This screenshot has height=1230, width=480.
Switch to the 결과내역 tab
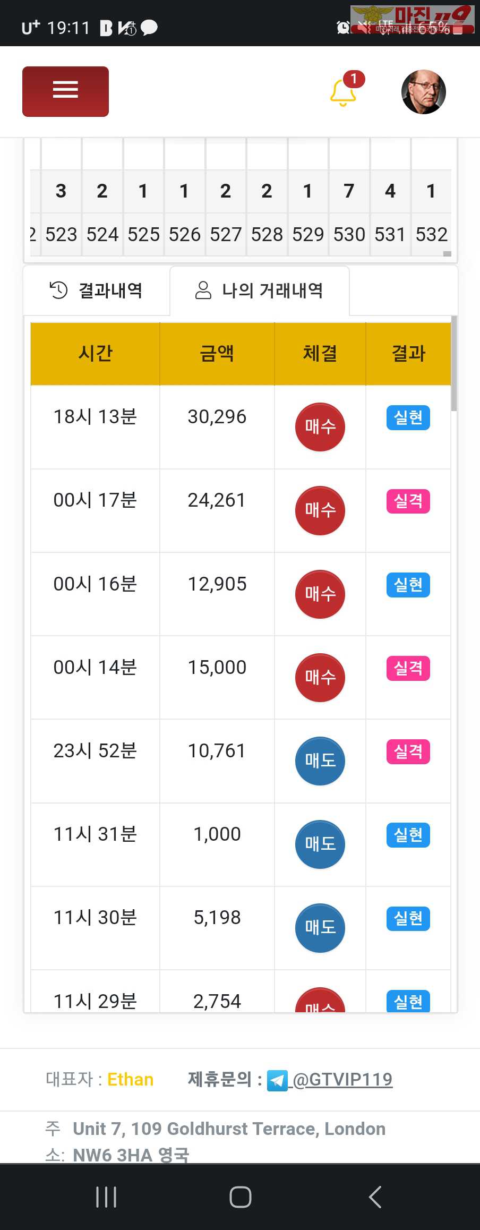tap(97, 291)
